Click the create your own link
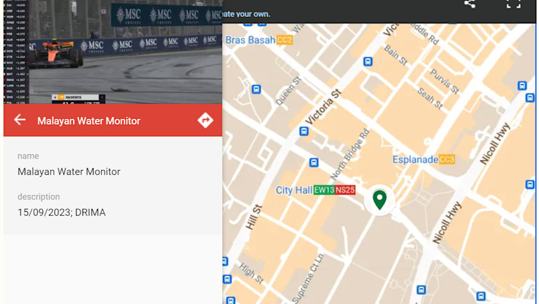 click(x=246, y=14)
